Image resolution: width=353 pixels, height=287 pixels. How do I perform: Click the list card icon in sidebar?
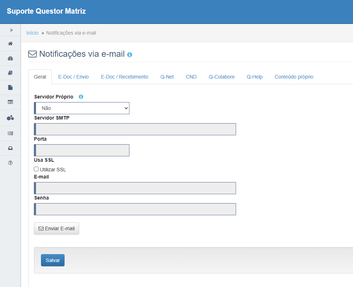(x=10, y=102)
